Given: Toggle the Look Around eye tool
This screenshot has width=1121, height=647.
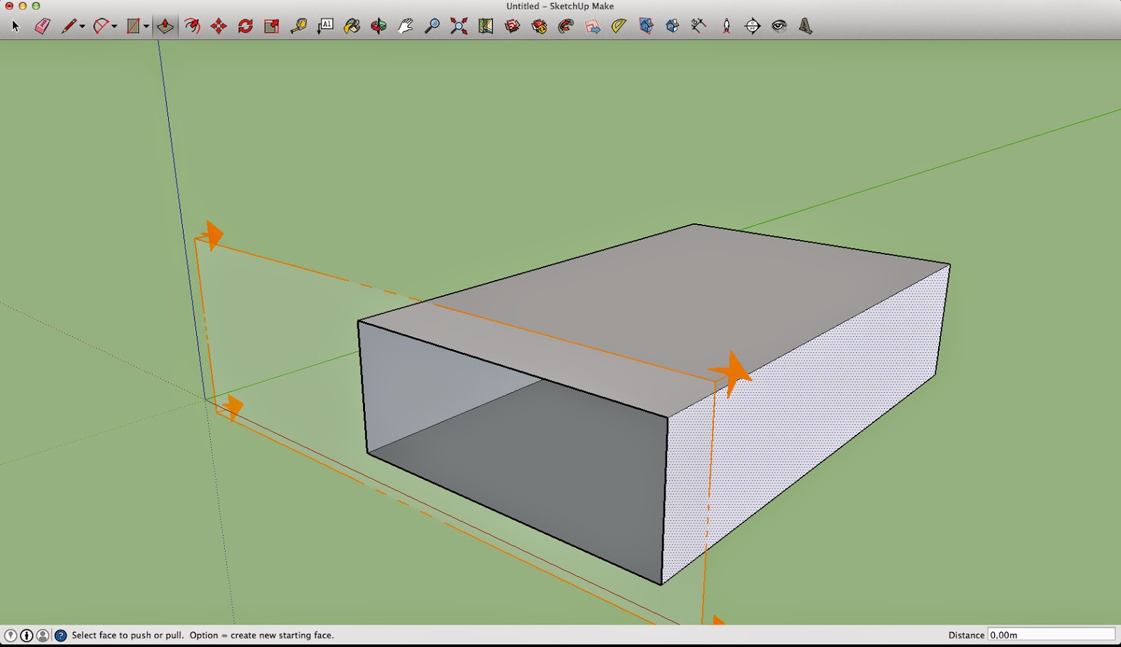Looking at the screenshot, I should coord(779,27).
